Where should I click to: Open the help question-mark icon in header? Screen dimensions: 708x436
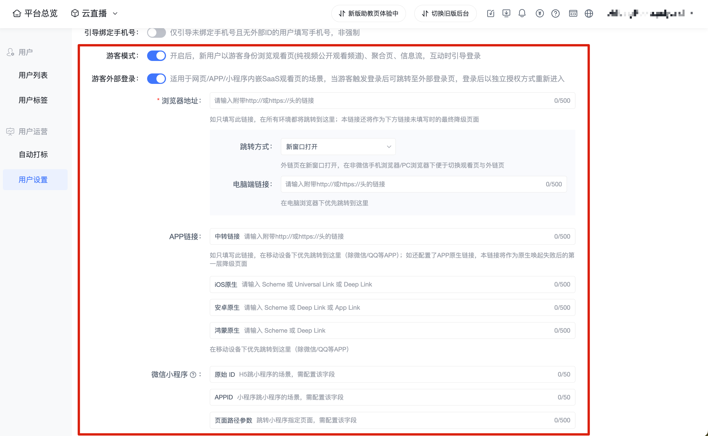pyautogui.click(x=555, y=13)
